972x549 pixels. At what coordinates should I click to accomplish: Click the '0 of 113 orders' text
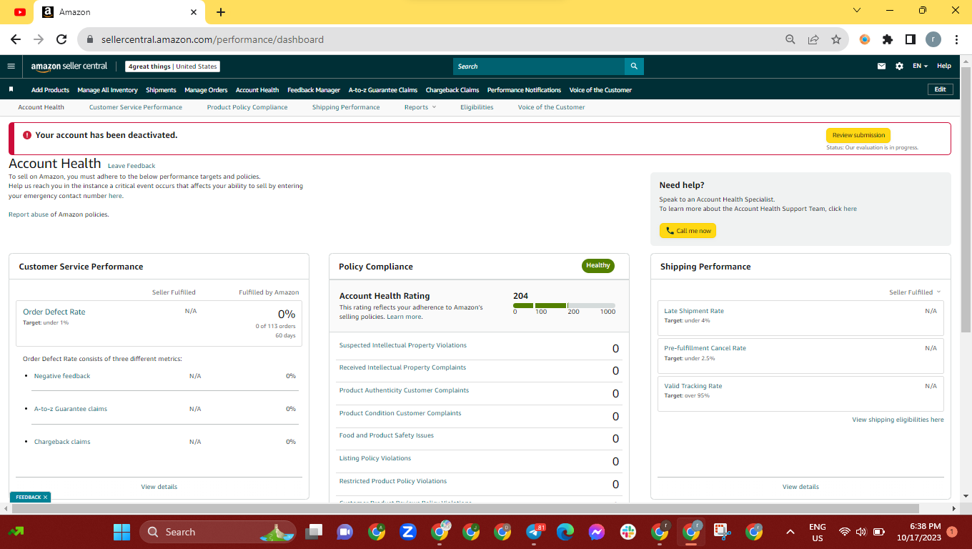tap(275, 326)
